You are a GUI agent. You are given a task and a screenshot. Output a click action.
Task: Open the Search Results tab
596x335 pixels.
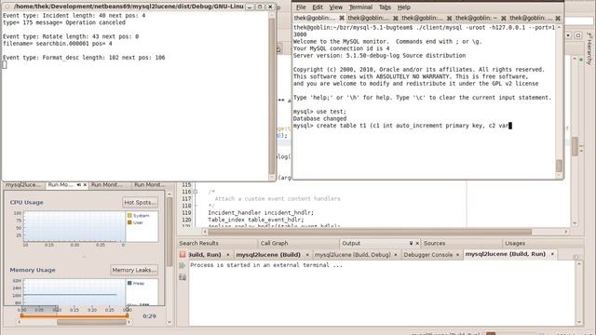coord(198,243)
